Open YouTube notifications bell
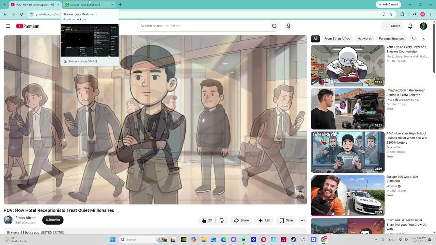436x245 pixels. 410,26
